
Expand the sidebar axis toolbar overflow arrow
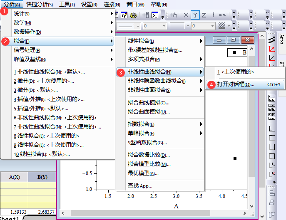pyautogui.click(x=274, y=182)
